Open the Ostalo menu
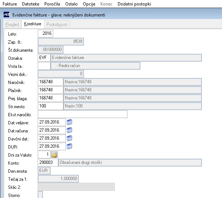This screenshot has height=198, width=222. click(x=71, y=4)
